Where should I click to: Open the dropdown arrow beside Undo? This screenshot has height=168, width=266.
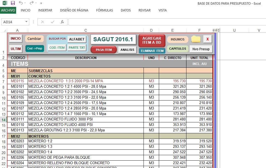25,3
